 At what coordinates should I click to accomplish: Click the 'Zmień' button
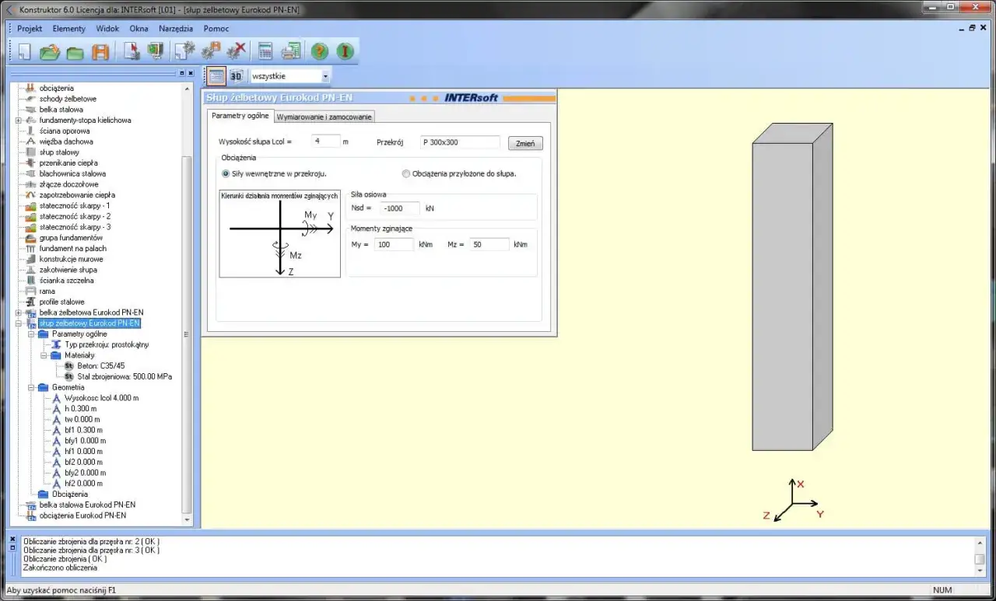(525, 144)
